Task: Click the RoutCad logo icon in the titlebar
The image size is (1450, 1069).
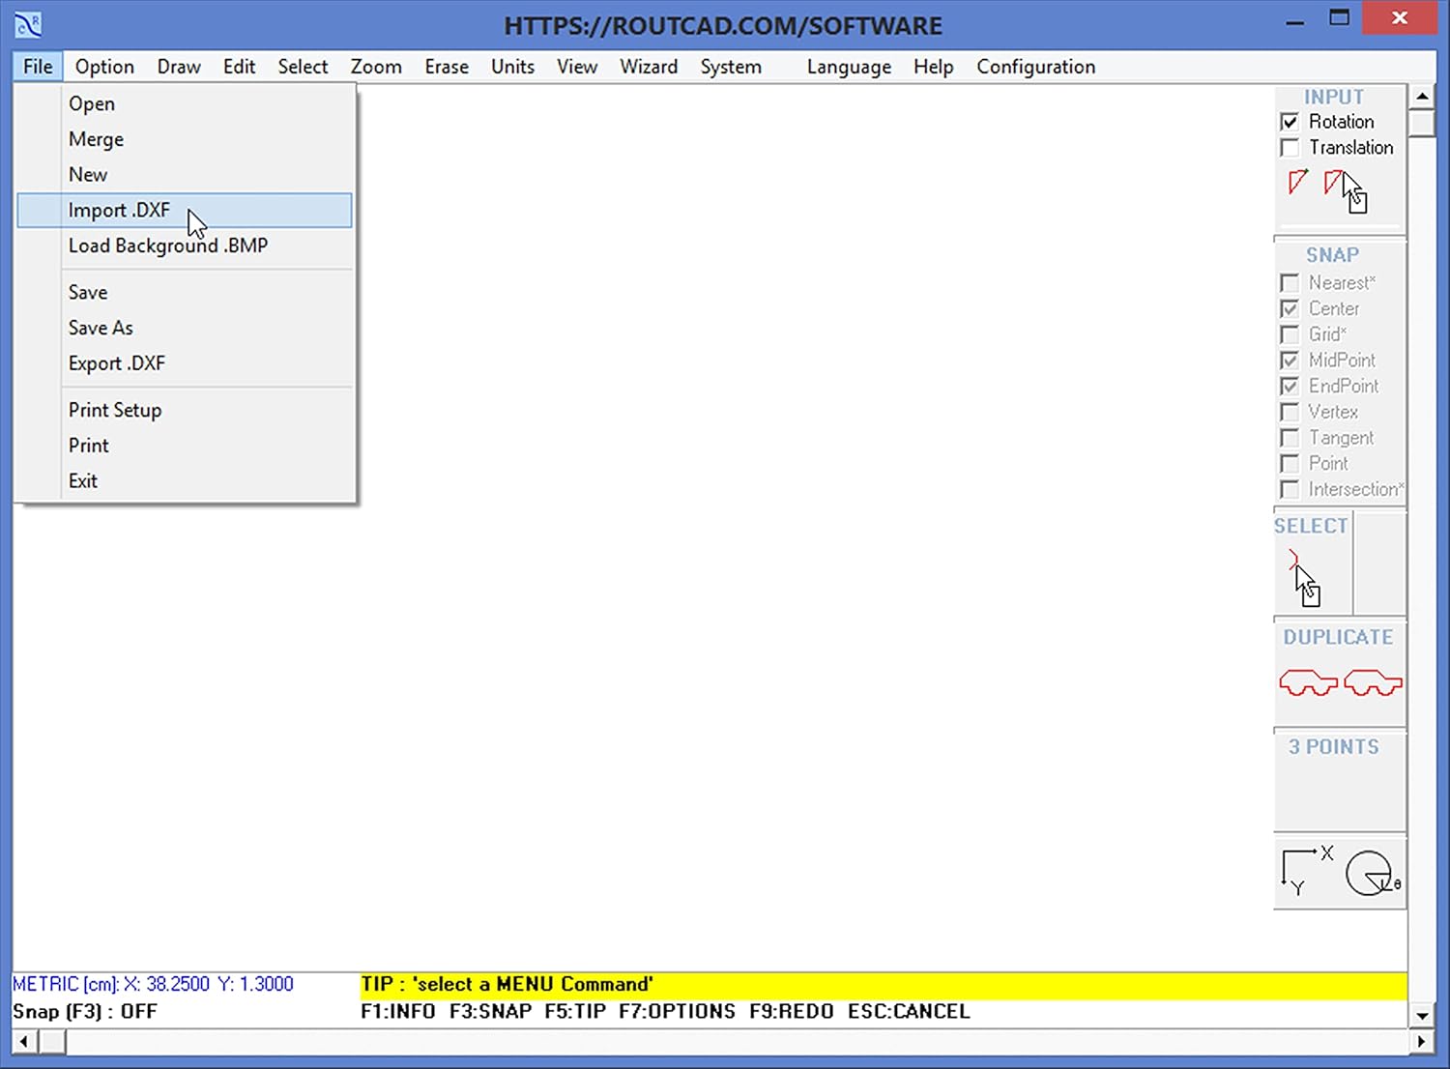Action: [x=26, y=21]
